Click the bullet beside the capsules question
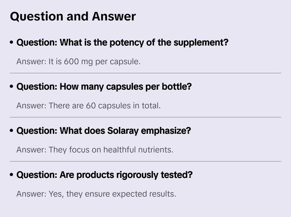The image size is (291, 217). tap(12, 87)
